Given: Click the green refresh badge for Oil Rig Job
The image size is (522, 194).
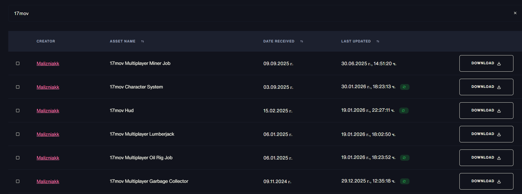Looking at the screenshot, I should [404, 158].
